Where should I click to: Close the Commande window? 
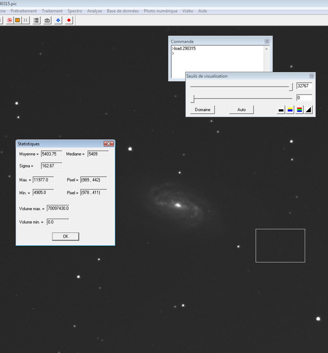267,41
